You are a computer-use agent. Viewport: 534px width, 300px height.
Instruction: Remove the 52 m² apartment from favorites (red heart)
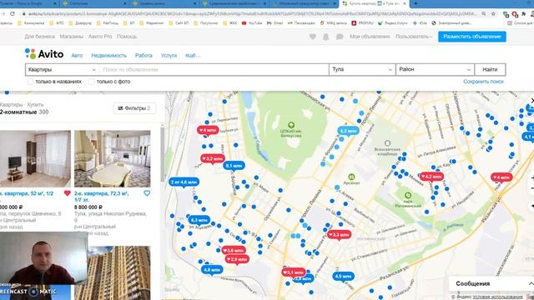67,193
